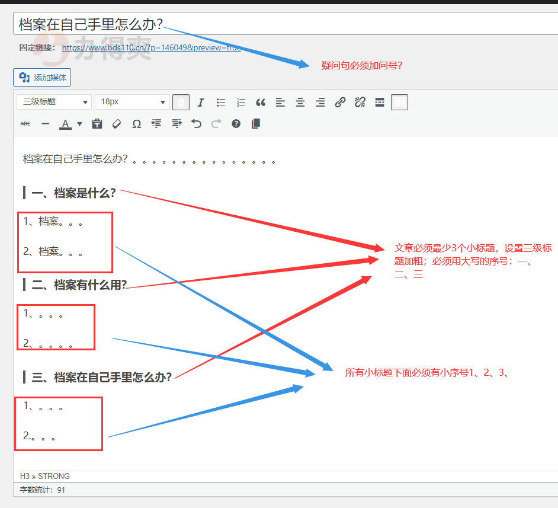
Task: Select STRONG in the element path bar
Action: [x=54, y=477]
